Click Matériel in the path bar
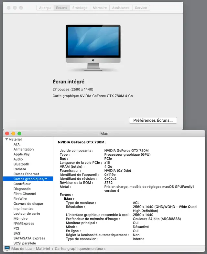The width and height of the screenshot is (207, 254). pos(43,249)
